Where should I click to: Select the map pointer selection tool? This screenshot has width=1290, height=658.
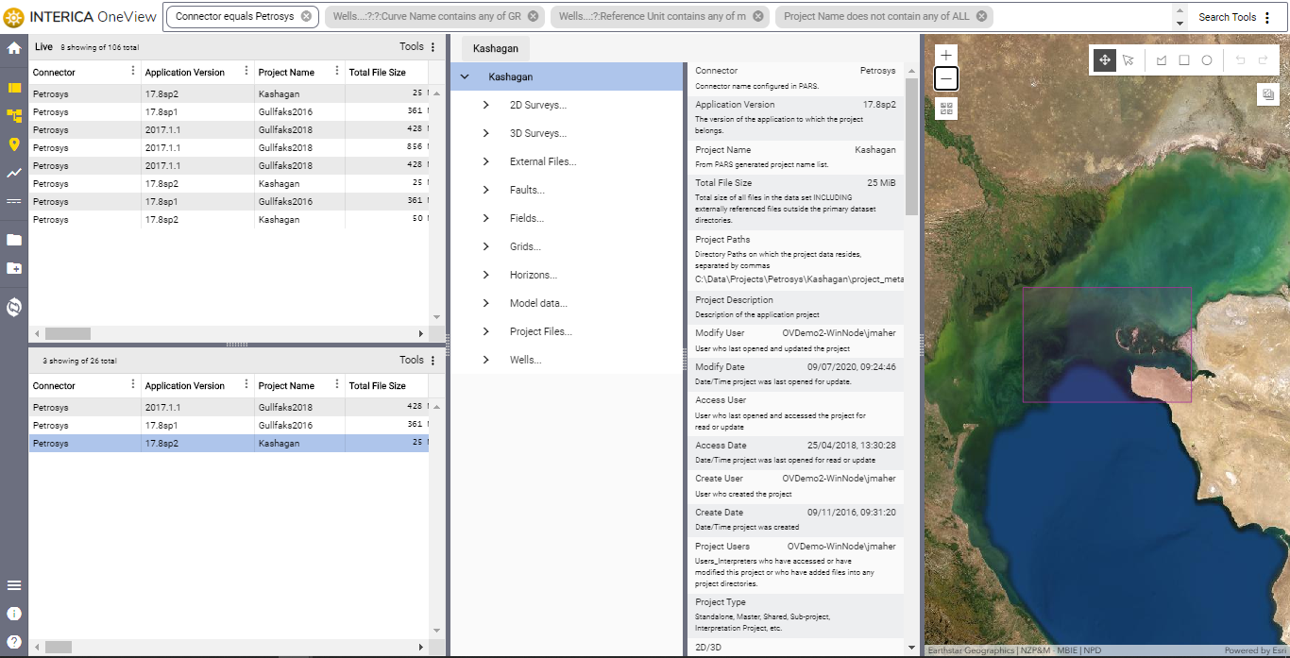(x=1129, y=60)
